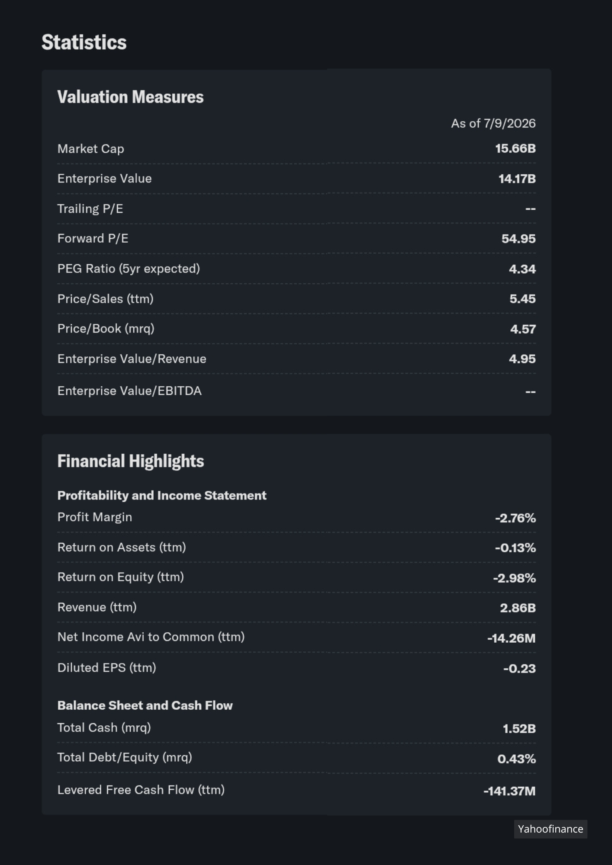Select the Profit Margin value -2.76%
This screenshot has width=612, height=865.
515,518
